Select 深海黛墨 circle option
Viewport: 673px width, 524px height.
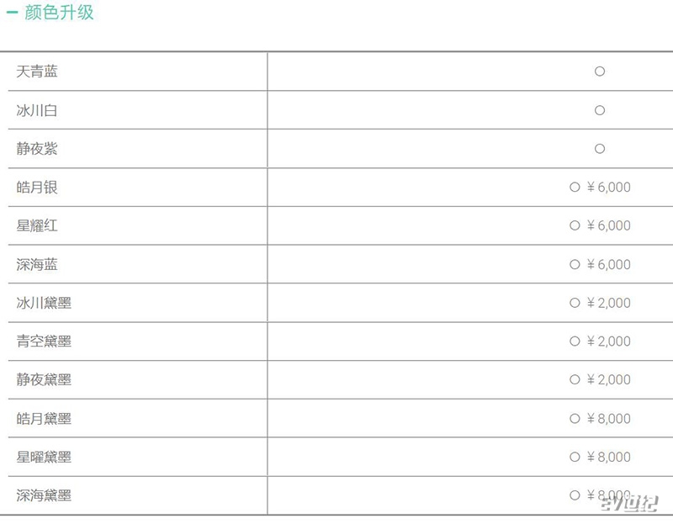[x=575, y=495]
